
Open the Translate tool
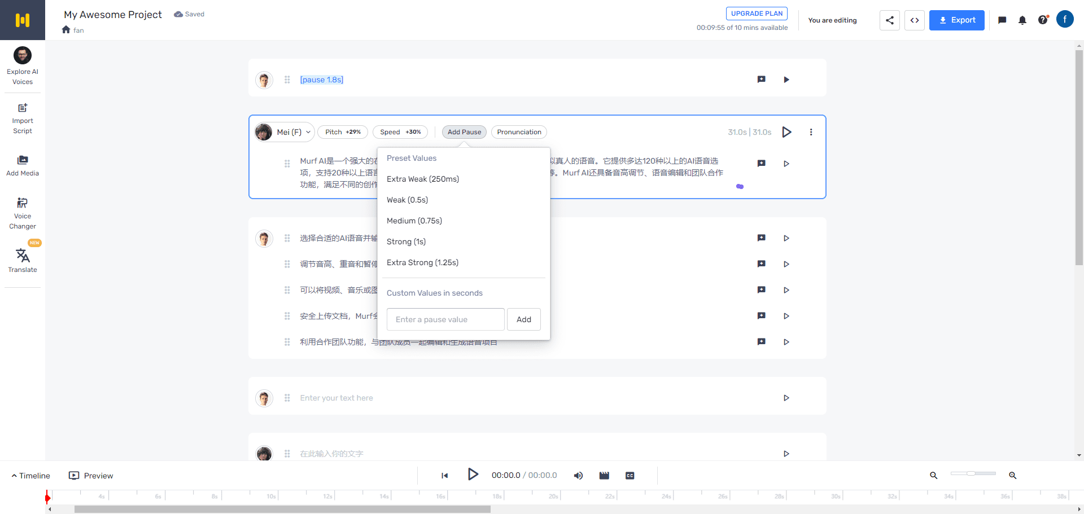click(x=23, y=261)
